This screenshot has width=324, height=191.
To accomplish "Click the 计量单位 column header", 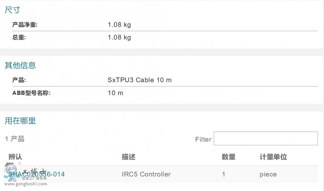I will pyautogui.click(x=273, y=157).
